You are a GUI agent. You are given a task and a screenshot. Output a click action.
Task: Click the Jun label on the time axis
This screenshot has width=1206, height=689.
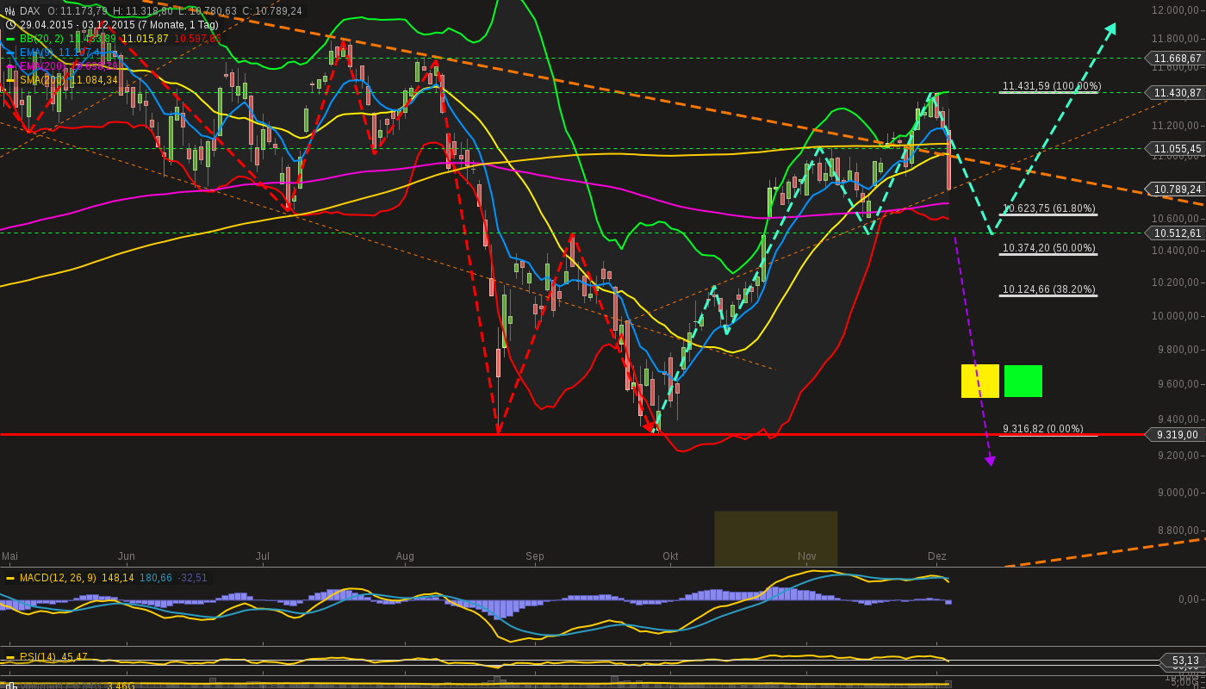pyautogui.click(x=126, y=556)
